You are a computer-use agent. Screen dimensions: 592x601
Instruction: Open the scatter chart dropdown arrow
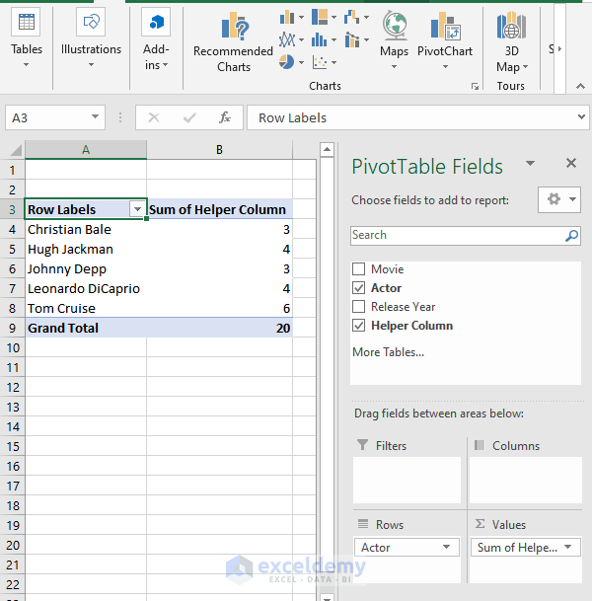pyautogui.click(x=333, y=62)
